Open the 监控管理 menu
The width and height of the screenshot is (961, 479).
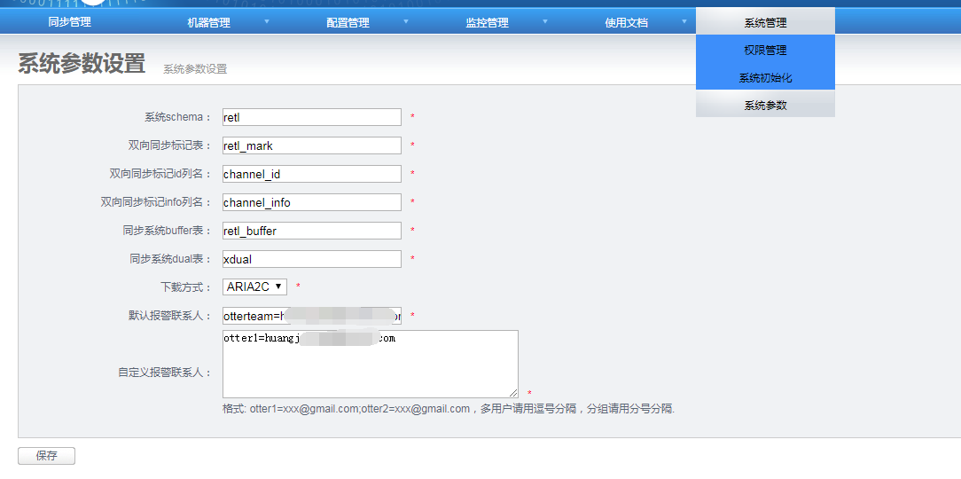487,23
